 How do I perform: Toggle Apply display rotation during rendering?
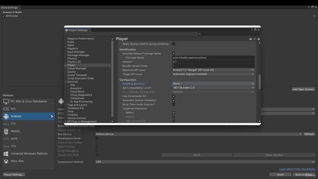coord(173,44)
